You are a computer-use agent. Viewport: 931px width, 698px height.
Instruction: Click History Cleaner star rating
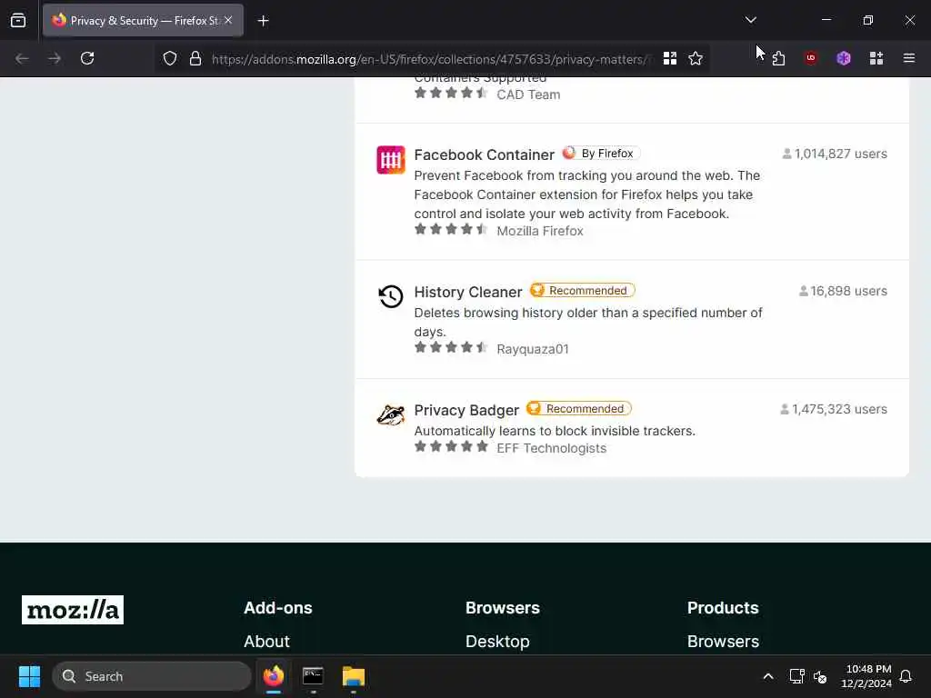coord(451,348)
